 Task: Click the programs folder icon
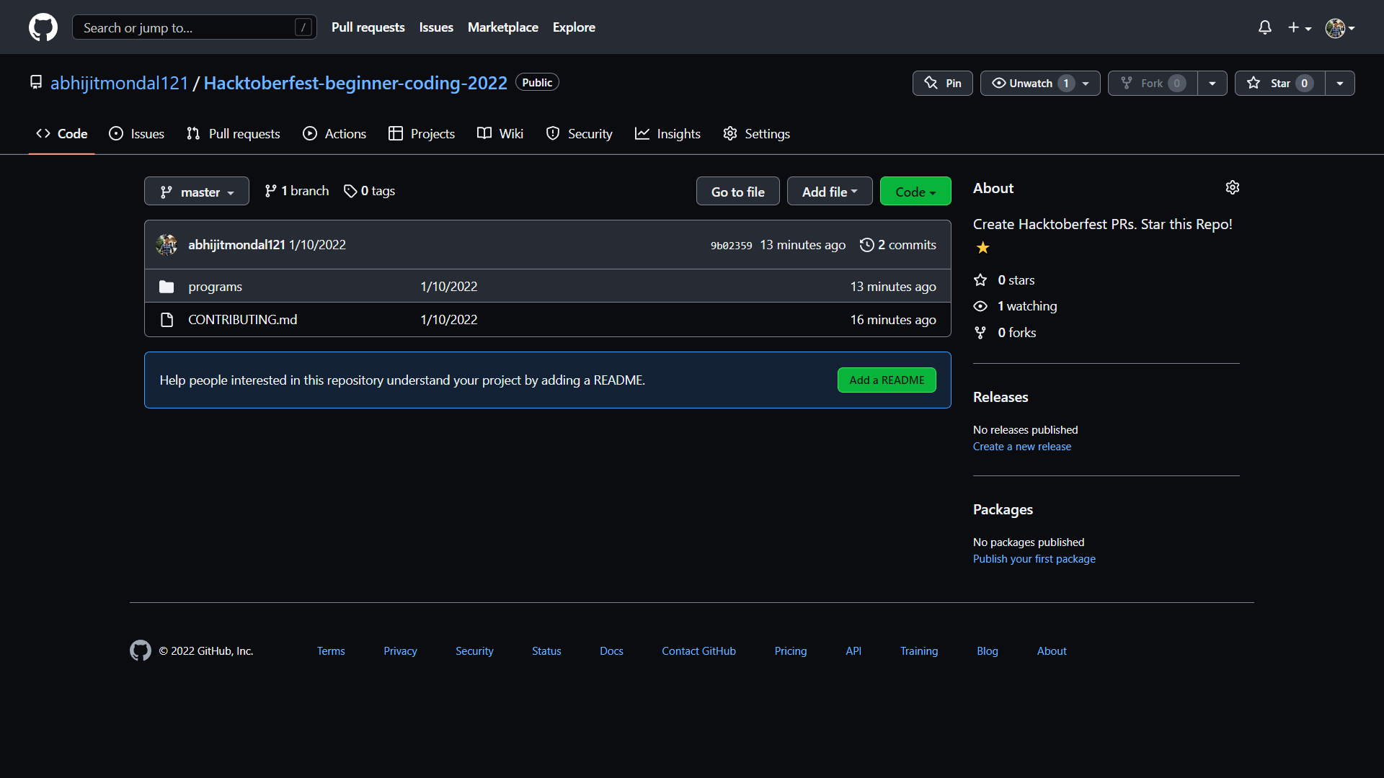tap(167, 287)
